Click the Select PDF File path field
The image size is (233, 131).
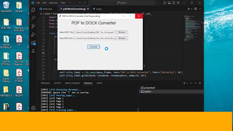pyautogui.click(x=94, y=32)
